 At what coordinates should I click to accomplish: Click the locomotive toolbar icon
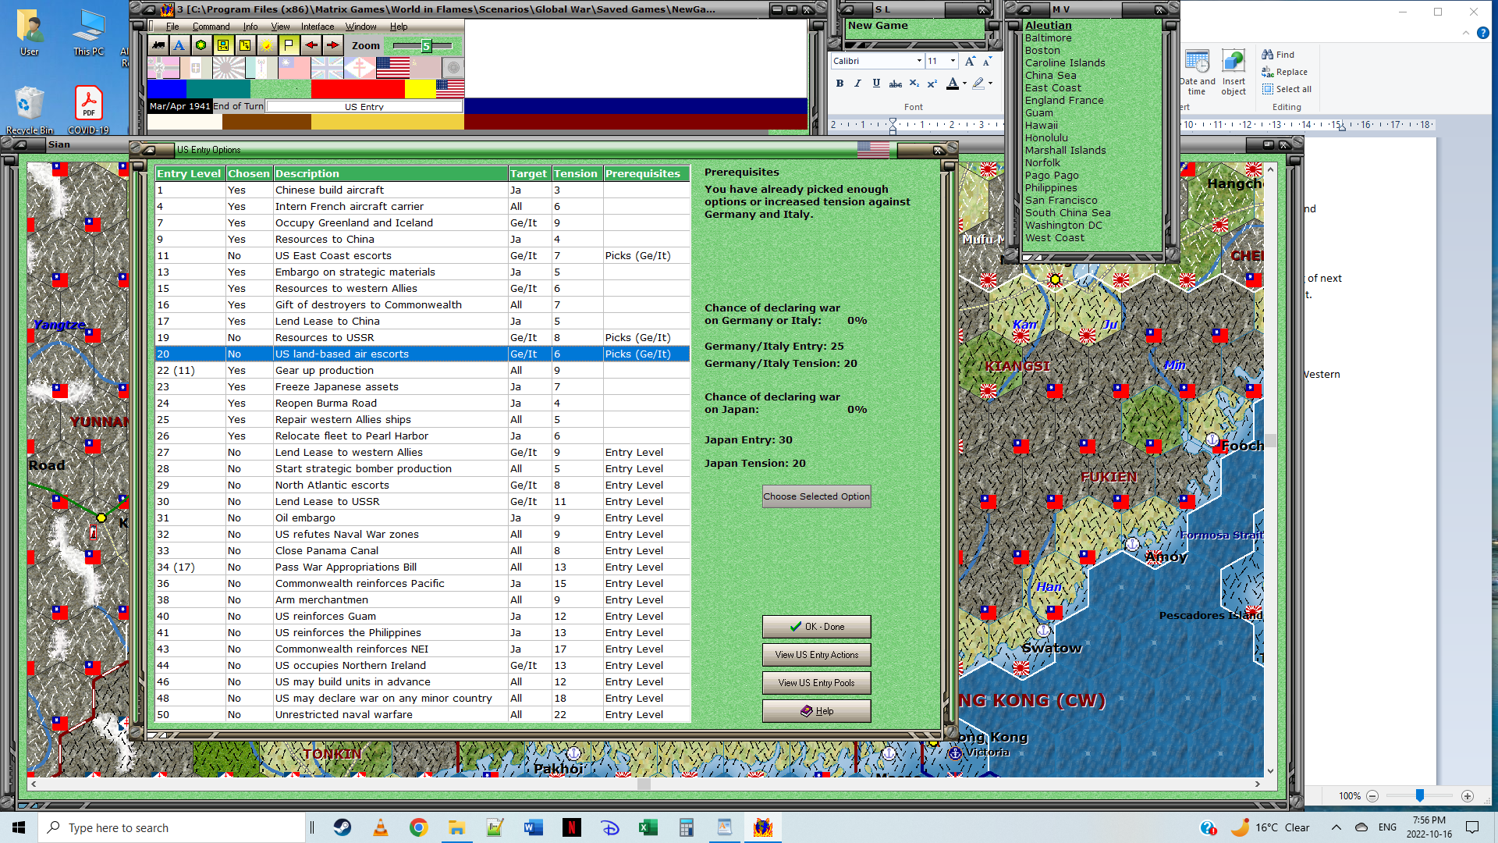pyautogui.click(x=158, y=45)
